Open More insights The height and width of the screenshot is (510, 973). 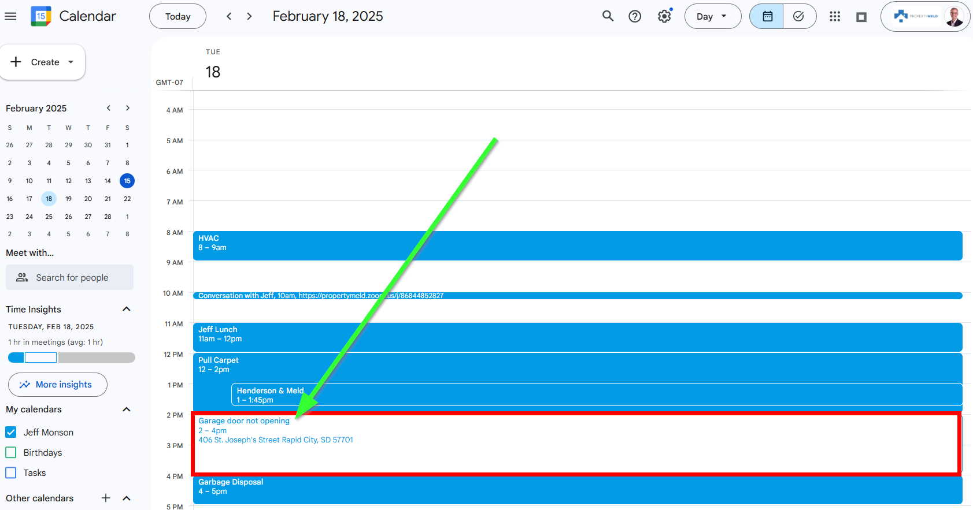(58, 385)
